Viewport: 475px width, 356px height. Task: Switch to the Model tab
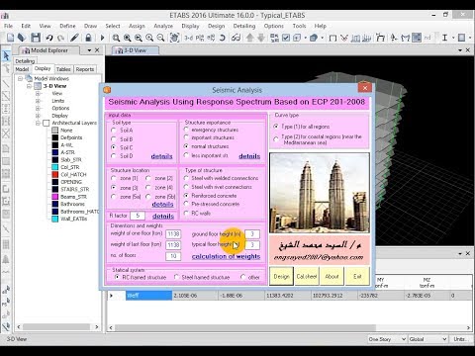pyautogui.click(x=22, y=69)
